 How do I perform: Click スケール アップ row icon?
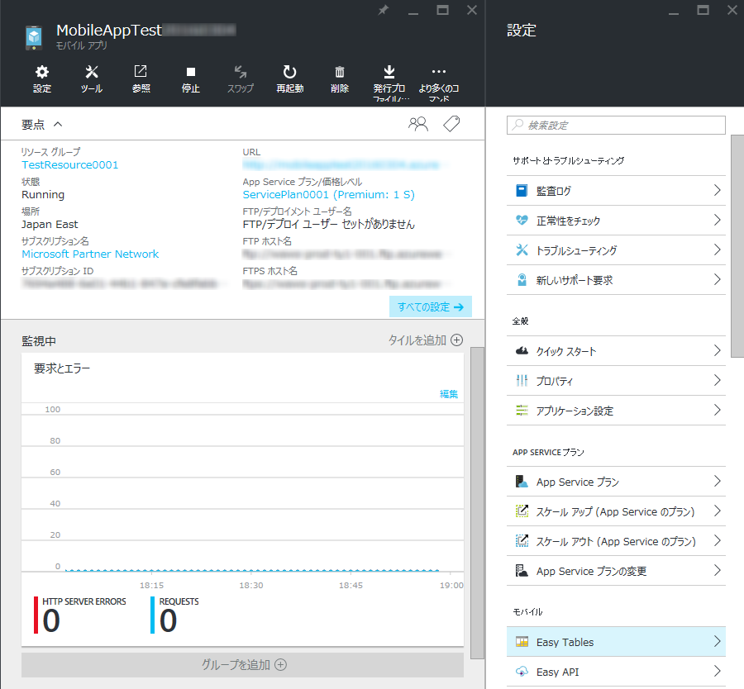pos(522,511)
